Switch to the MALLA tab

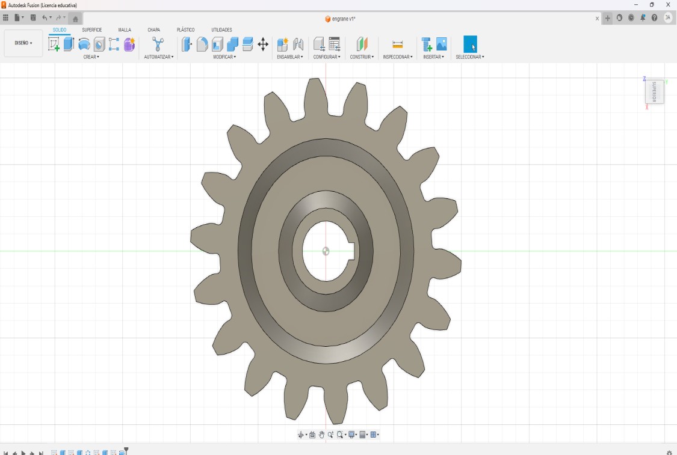click(125, 30)
